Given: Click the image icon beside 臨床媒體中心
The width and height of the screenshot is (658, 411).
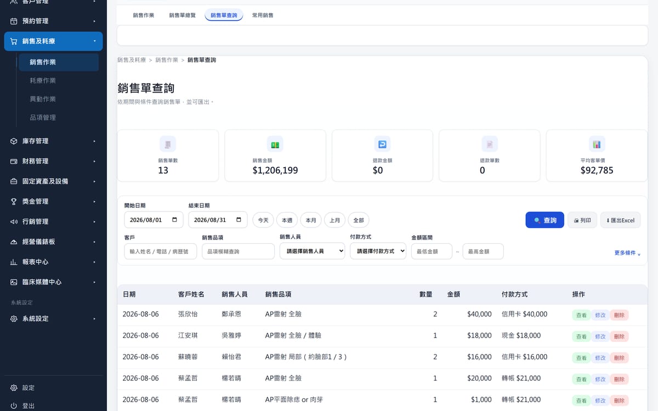Looking at the screenshot, I should [14, 282].
